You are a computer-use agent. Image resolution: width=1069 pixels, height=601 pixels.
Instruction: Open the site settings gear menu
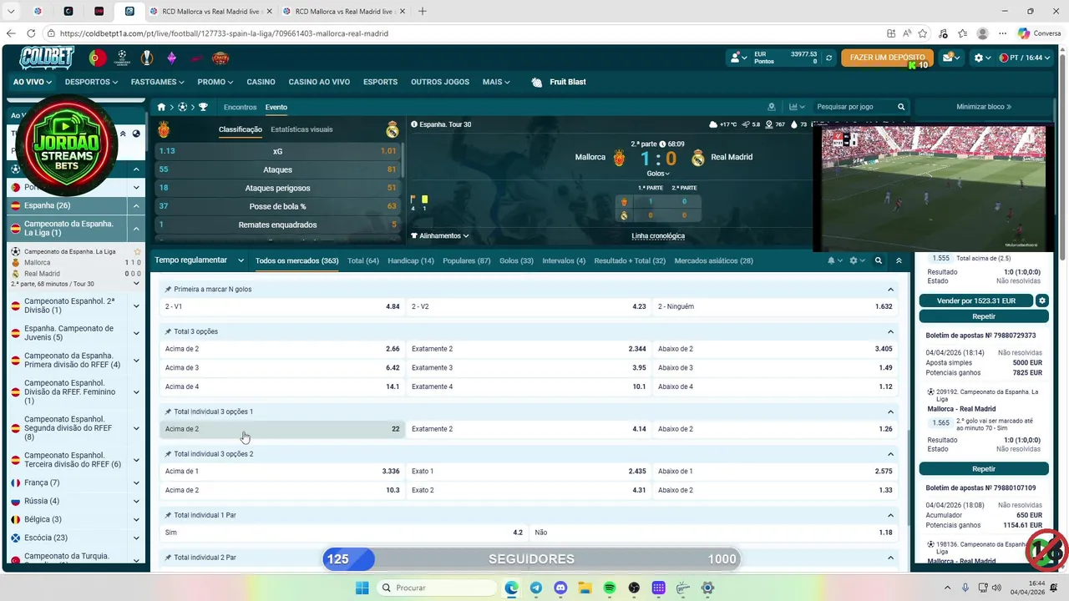pyautogui.click(x=982, y=58)
